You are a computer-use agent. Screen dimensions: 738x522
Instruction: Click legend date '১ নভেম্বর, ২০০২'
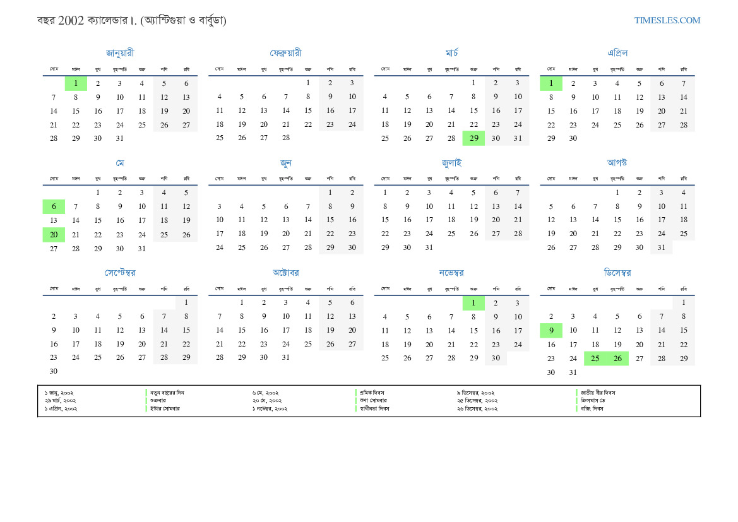coord(270,408)
